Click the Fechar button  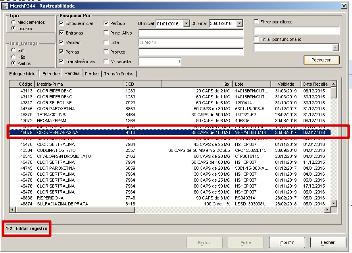(x=328, y=242)
